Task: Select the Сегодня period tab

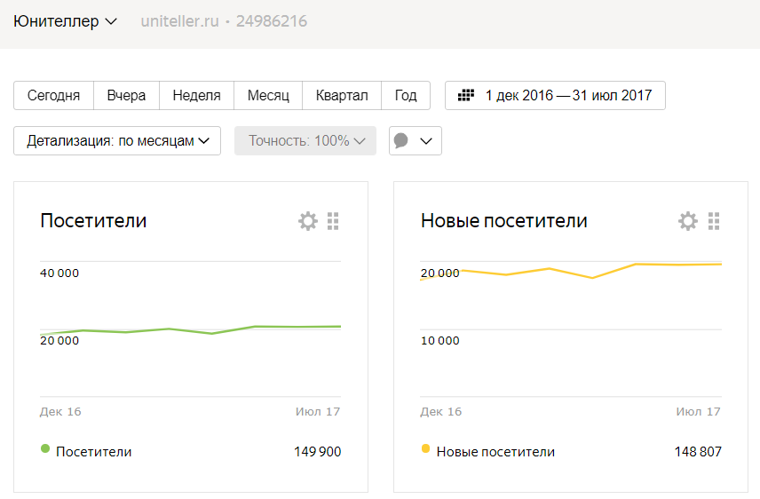Action: 53,96
